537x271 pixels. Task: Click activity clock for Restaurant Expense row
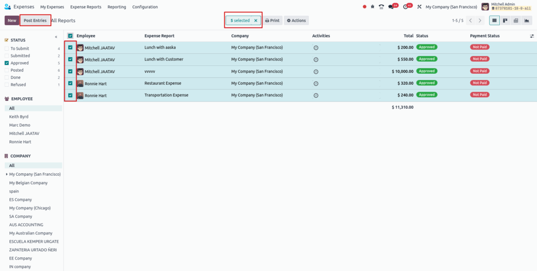point(316,83)
